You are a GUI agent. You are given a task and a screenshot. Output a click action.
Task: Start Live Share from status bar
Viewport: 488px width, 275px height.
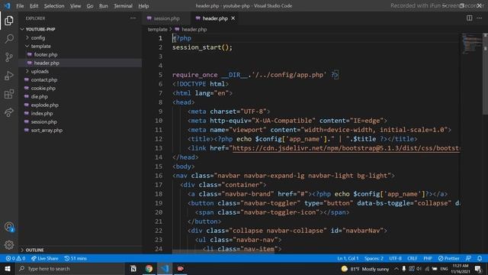44,258
